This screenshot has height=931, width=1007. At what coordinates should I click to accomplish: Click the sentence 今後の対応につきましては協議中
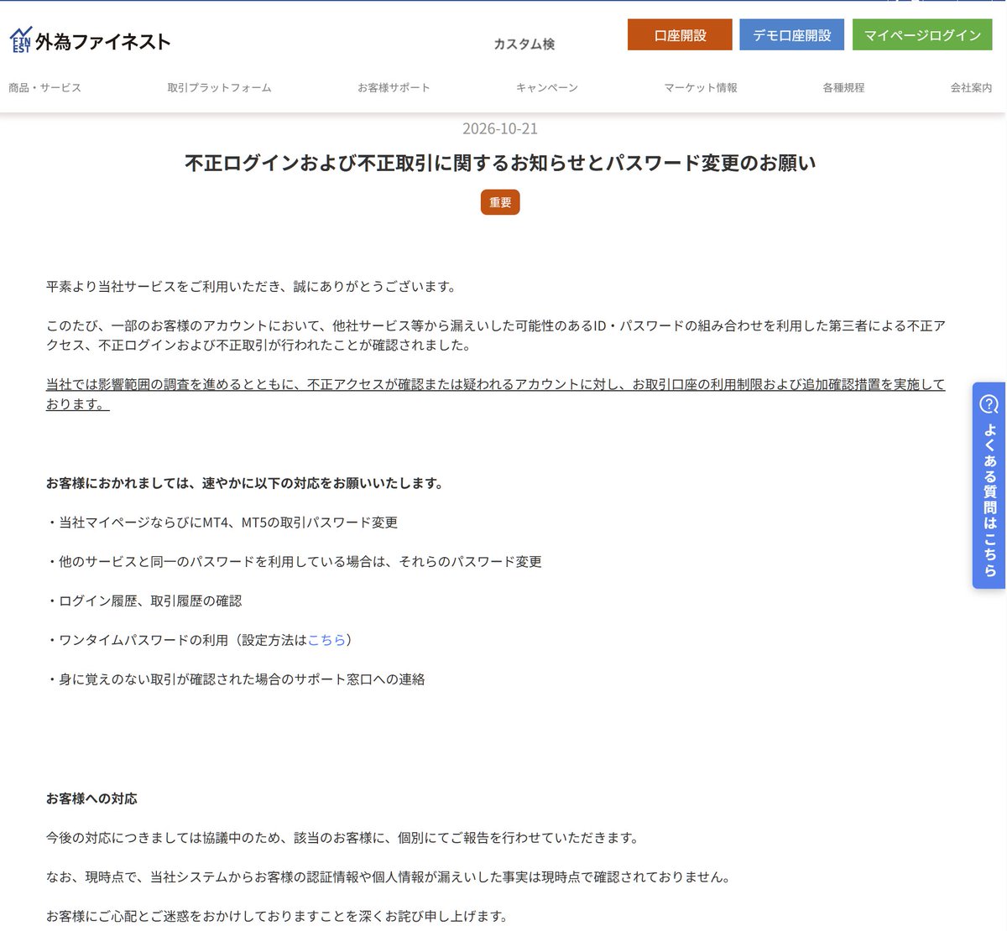click(x=344, y=838)
